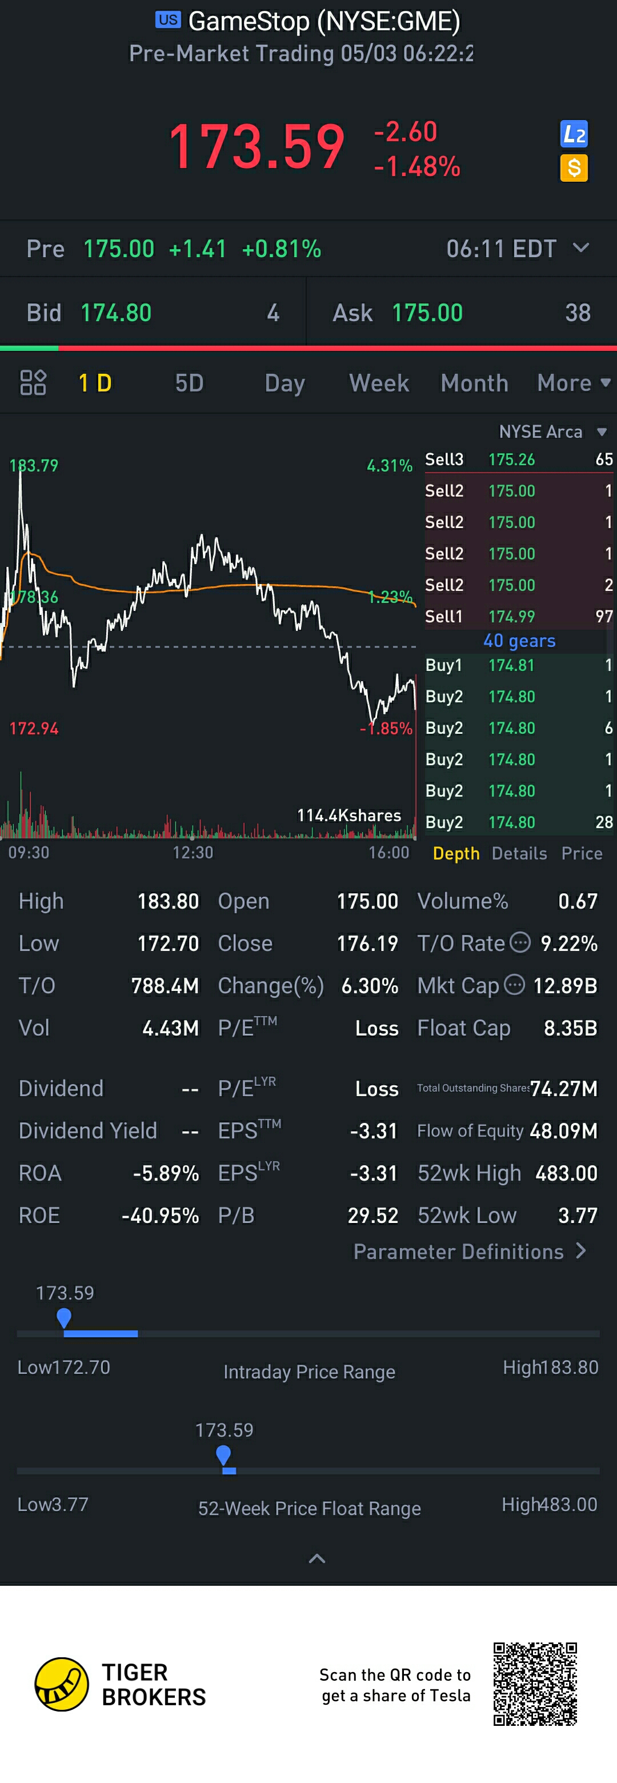Tap the Bid 174.80 quote
This screenshot has height=1783, width=617.
click(153, 313)
